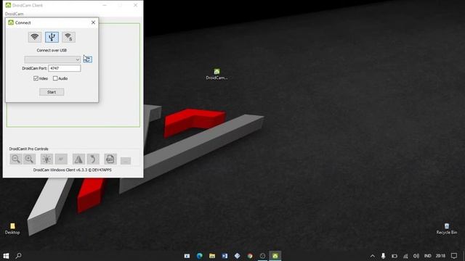465x261 pixels.
Task: Click the autofocus AF control
Action: pos(61,159)
